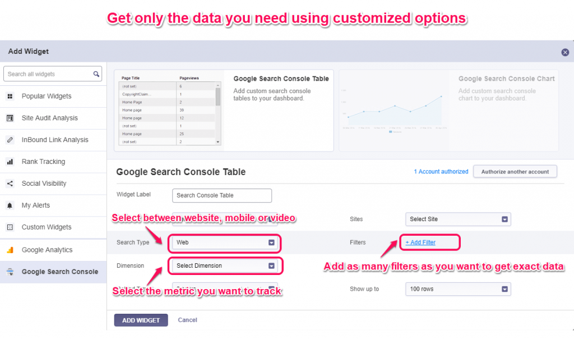574x339 pixels.
Task: Click the Google Analytics logo icon
Action: [10, 250]
